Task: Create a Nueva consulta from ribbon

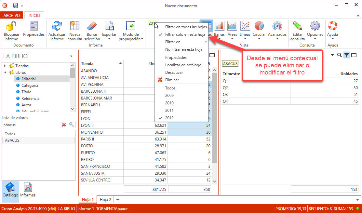Action: [x=75, y=26]
